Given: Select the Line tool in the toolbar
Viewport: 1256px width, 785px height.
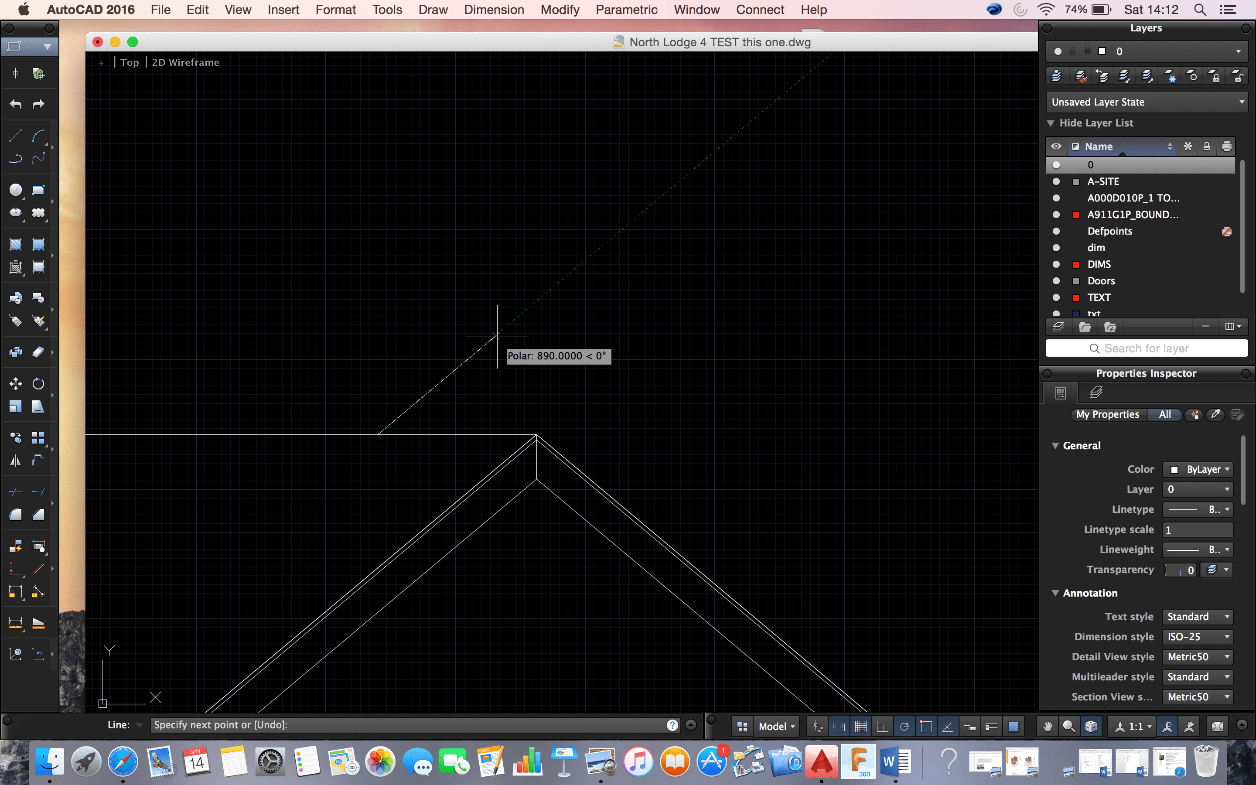Looking at the screenshot, I should click(x=15, y=136).
